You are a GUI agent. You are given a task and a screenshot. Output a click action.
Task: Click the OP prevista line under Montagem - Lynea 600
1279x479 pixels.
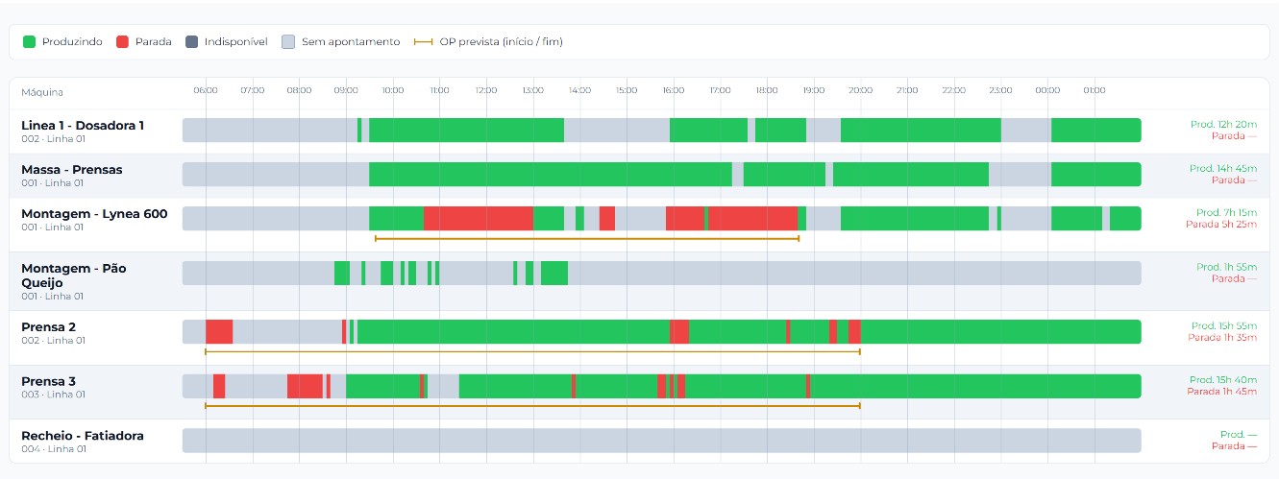pyautogui.click(x=587, y=238)
